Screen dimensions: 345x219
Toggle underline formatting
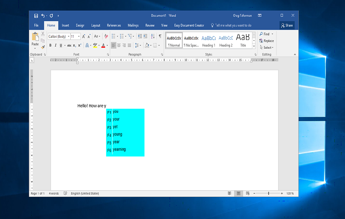[61, 45]
